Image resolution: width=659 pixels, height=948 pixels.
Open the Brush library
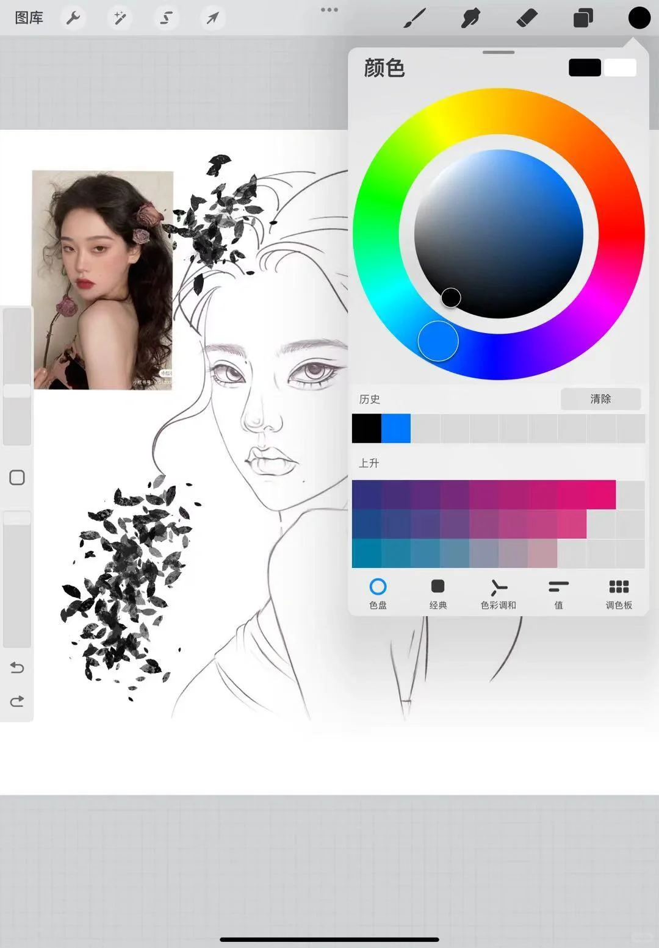click(414, 18)
